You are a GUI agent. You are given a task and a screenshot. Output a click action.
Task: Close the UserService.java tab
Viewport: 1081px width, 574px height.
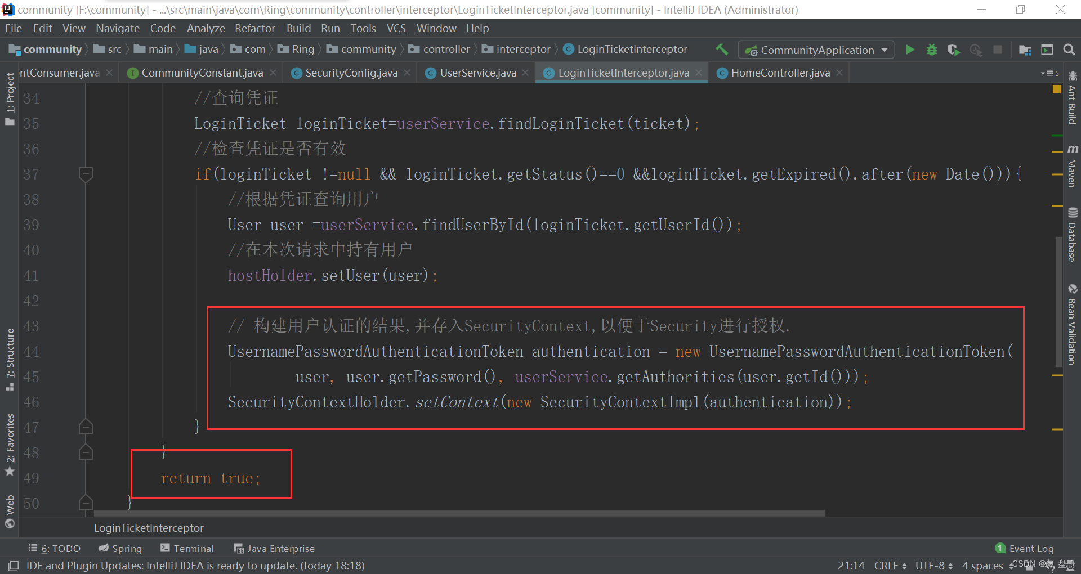tap(525, 73)
